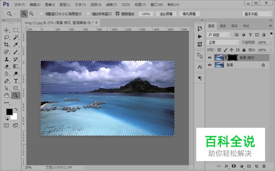Select the Lasso tool
The image size is (275, 171).
(x=6, y=37)
